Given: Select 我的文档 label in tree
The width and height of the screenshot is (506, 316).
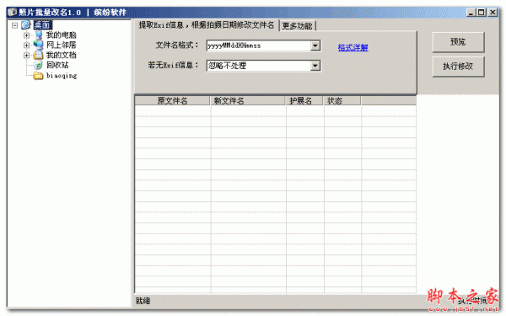Looking at the screenshot, I should [x=62, y=55].
